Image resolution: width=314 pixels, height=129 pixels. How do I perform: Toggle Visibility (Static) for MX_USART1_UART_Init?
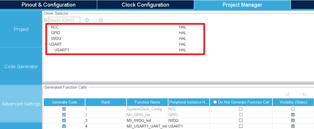(x=293, y=126)
